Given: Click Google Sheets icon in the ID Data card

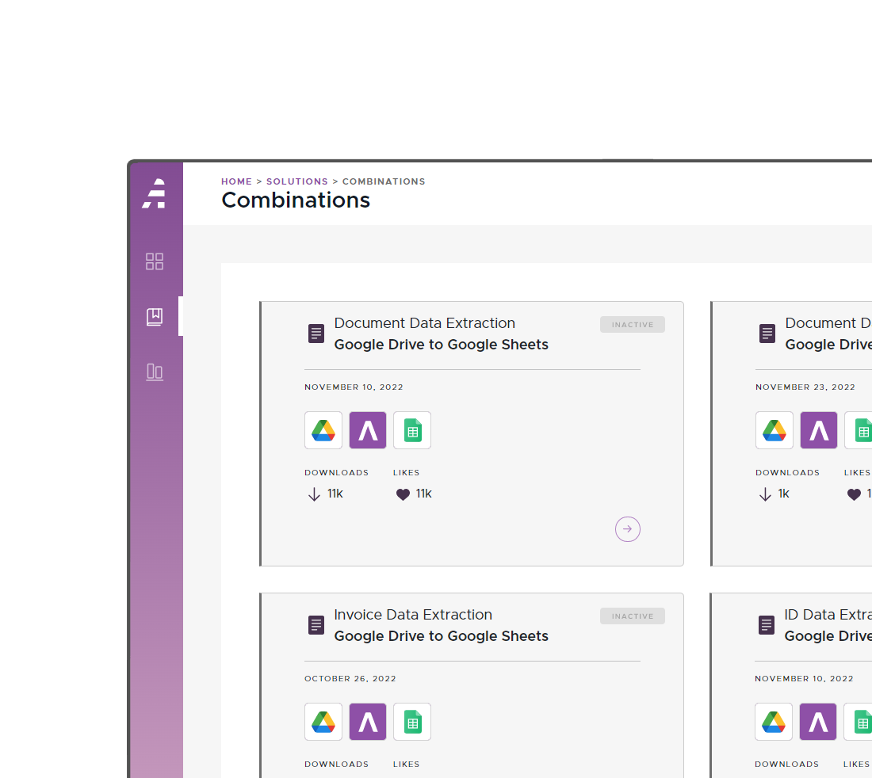Looking at the screenshot, I should click(858, 722).
